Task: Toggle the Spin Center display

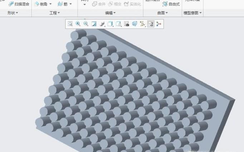Action: [158, 24]
